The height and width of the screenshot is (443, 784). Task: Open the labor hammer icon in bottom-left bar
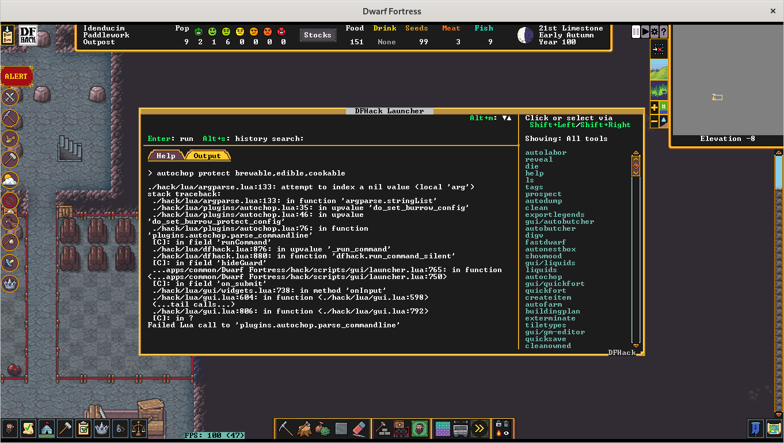65,428
